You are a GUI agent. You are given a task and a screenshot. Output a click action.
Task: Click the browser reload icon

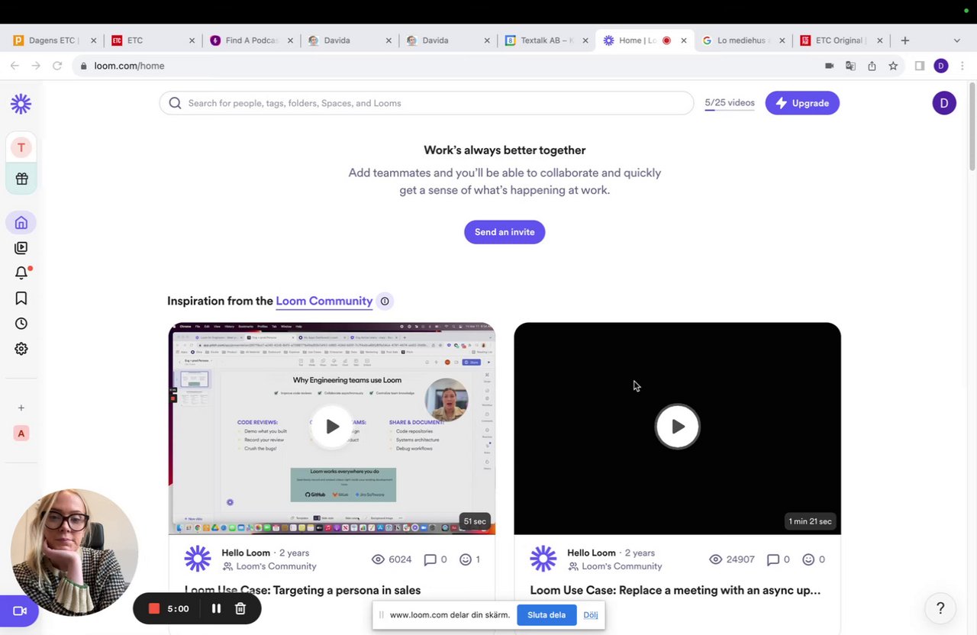coord(57,66)
